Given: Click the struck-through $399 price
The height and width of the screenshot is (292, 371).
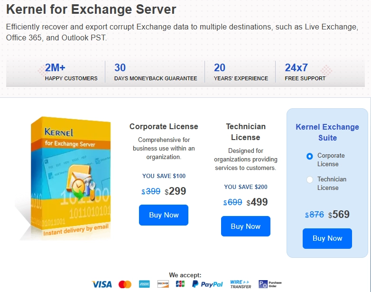Looking at the screenshot, I should pyautogui.click(x=151, y=191).
